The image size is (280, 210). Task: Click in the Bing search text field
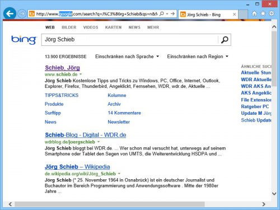coord(130,40)
